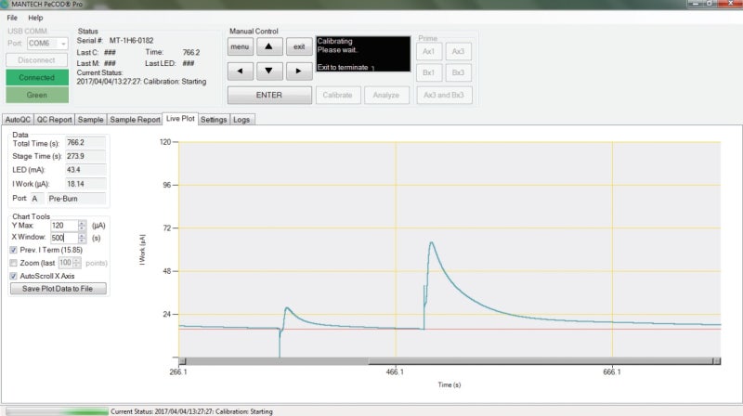Screen dimensions: 743x416
Task: Click into the X Window input field
Action: (62, 238)
